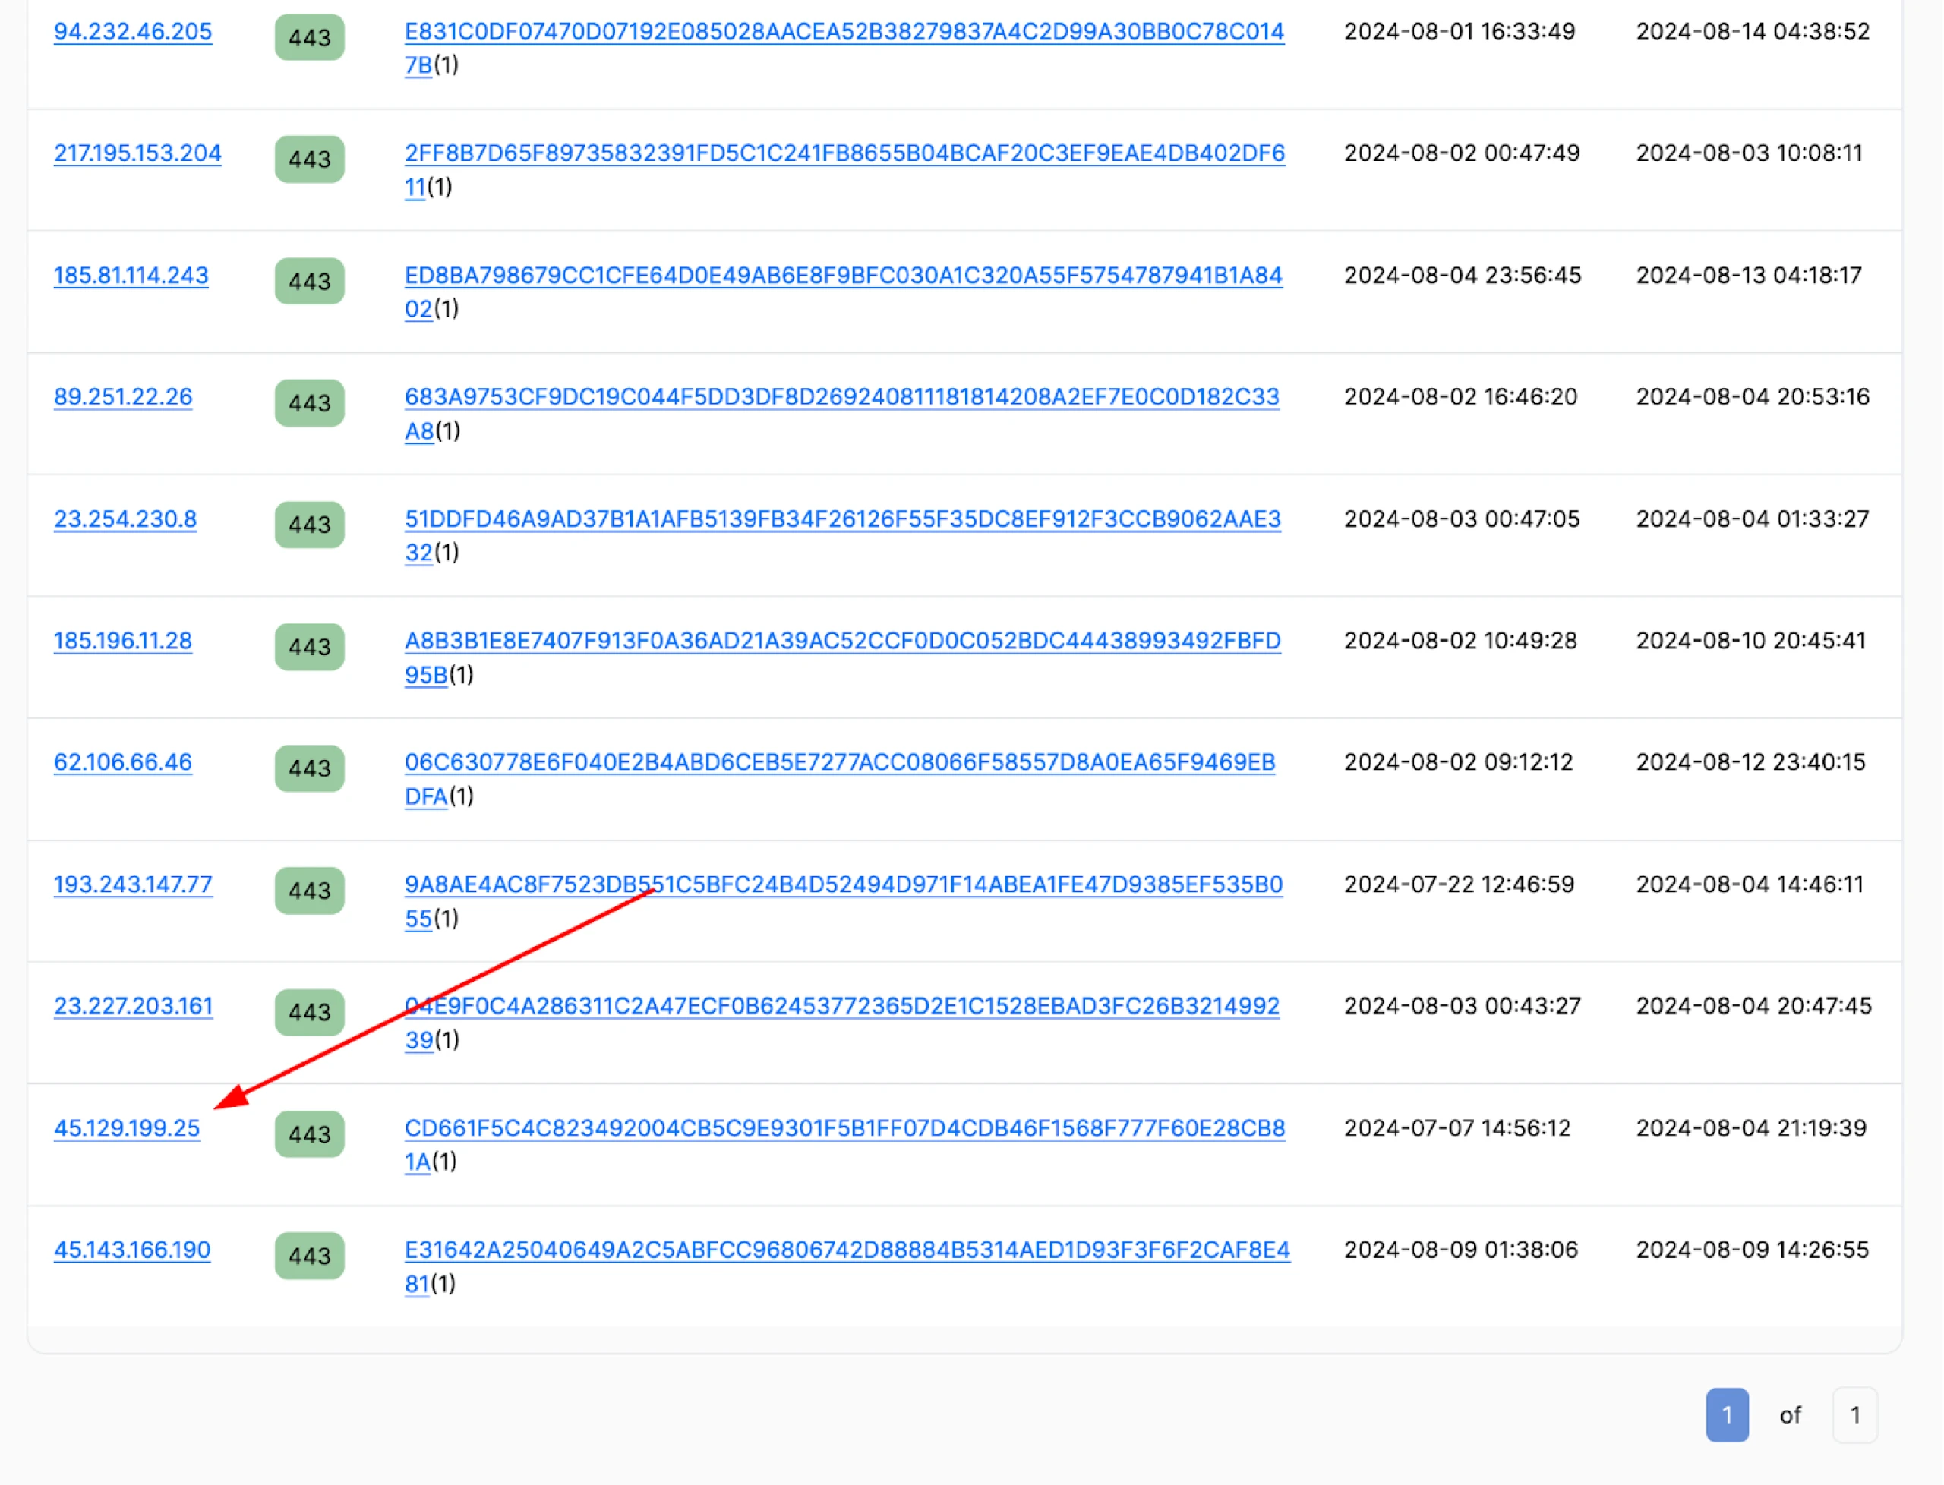Click port 443 badge for 185.196.11.28
This screenshot has height=1485, width=1944.
(x=309, y=647)
